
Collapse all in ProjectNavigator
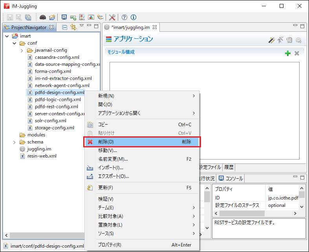point(64,27)
